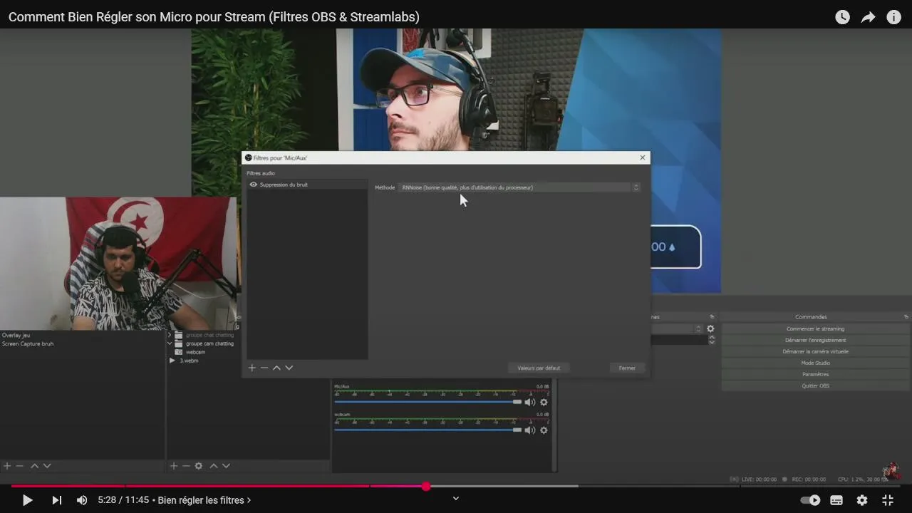This screenshot has height=513, width=912.
Task: Mute the Mic/Aux audio channel
Action: coord(529,402)
